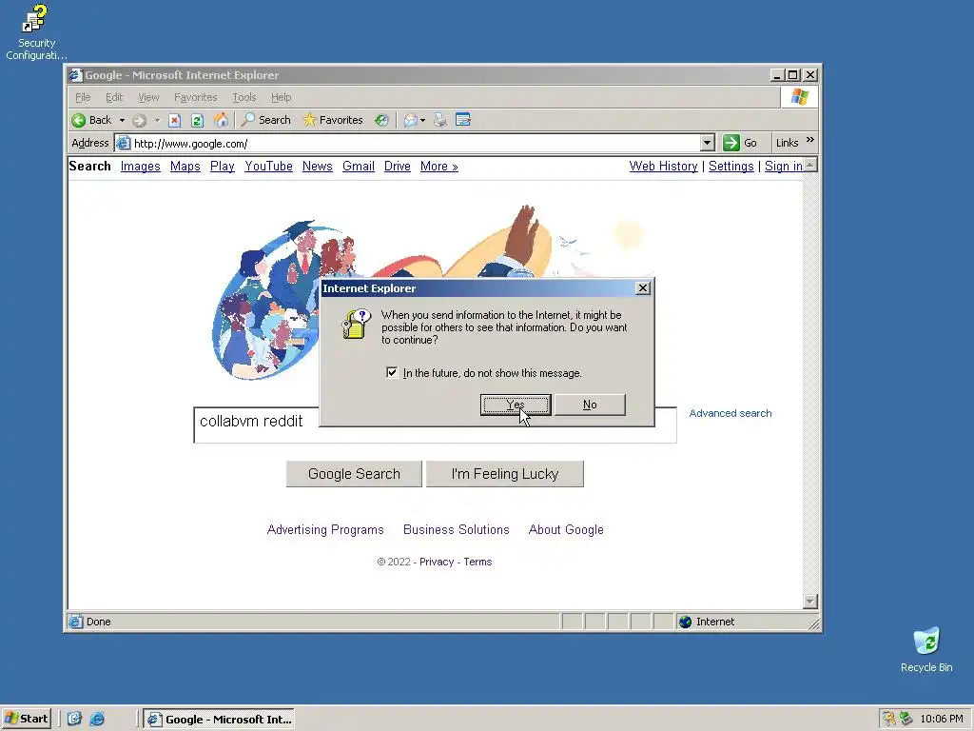974x731 pixels.
Task: Click the page icon in address bar
Action: pyautogui.click(x=124, y=144)
